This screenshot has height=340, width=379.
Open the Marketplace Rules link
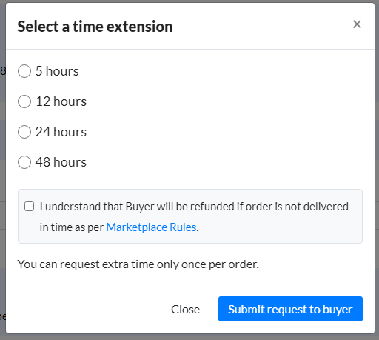pyautogui.click(x=151, y=227)
